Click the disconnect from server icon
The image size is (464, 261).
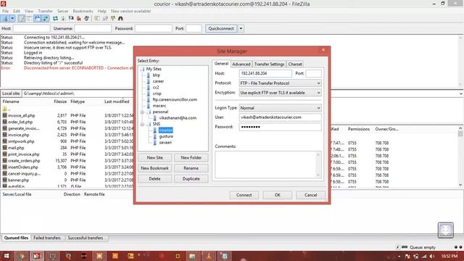pyautogui.click(x=79, y=19)
